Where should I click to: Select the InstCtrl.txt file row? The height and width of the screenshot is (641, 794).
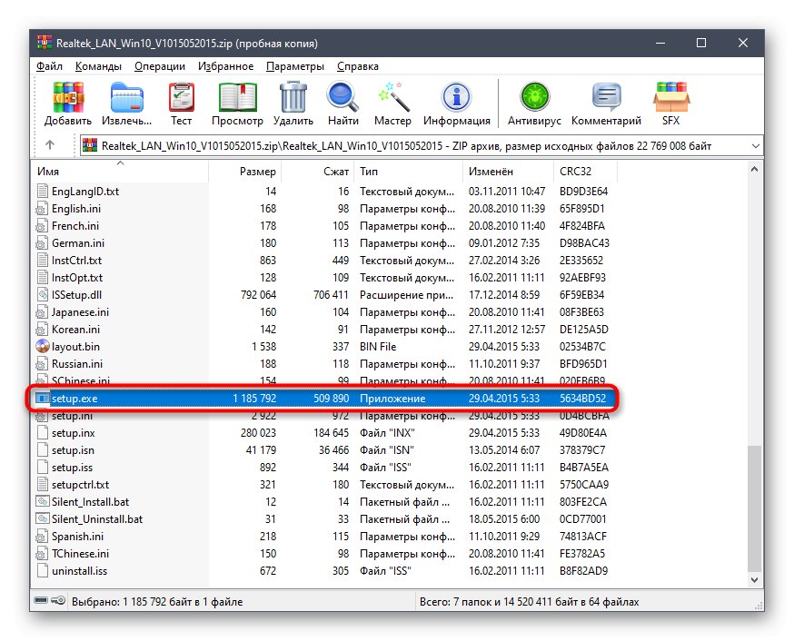[324, 260]
